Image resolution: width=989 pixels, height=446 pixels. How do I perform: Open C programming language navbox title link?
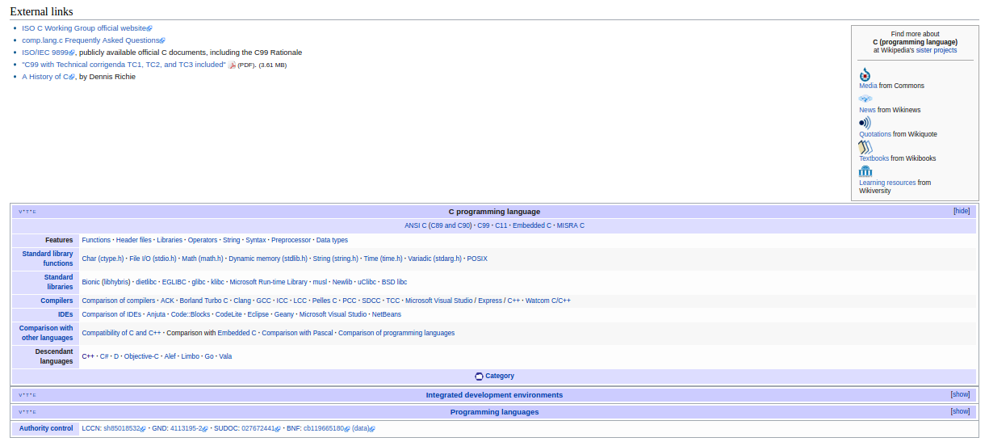pos(494,212)
